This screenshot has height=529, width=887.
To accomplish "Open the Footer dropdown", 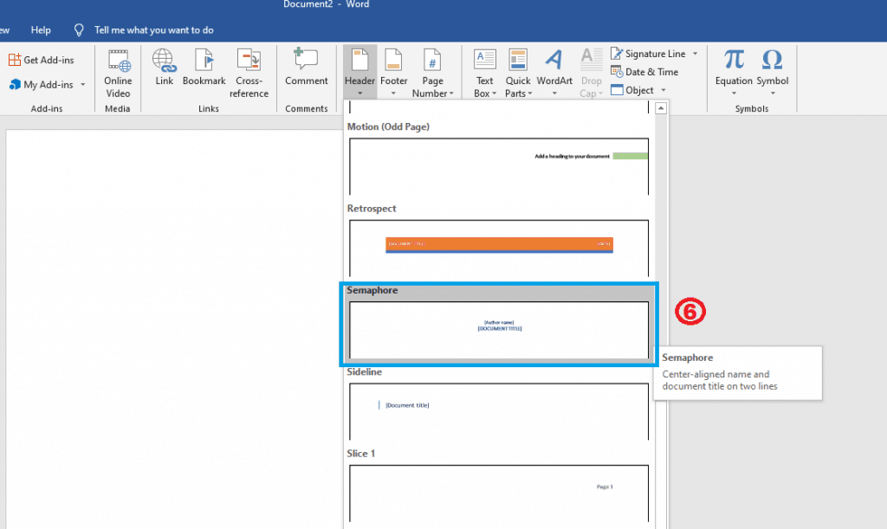I will pyautogui.click(x=394, y=73).
